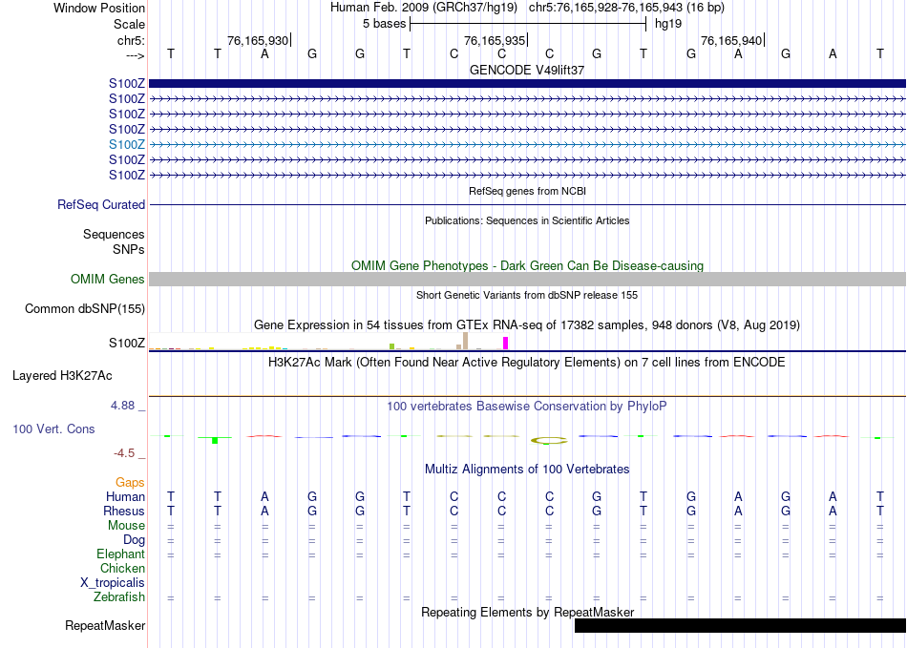Click the S100Z GTEx expression label
Image resolution: width=907 pixels, height=648 pixels.
click(127, 343)
